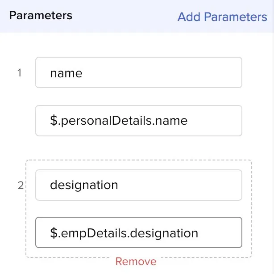Select parameter row number 1 label
Viewport: 274px width, 274px height.
coord(19,73)
